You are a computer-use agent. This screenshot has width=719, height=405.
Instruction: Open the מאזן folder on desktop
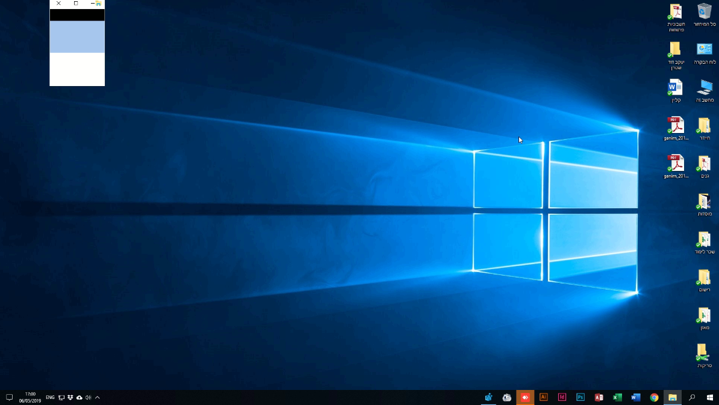(705, 319)
